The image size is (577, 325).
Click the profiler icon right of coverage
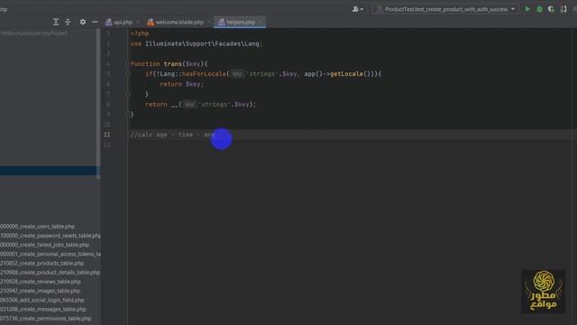click(563, 9)
